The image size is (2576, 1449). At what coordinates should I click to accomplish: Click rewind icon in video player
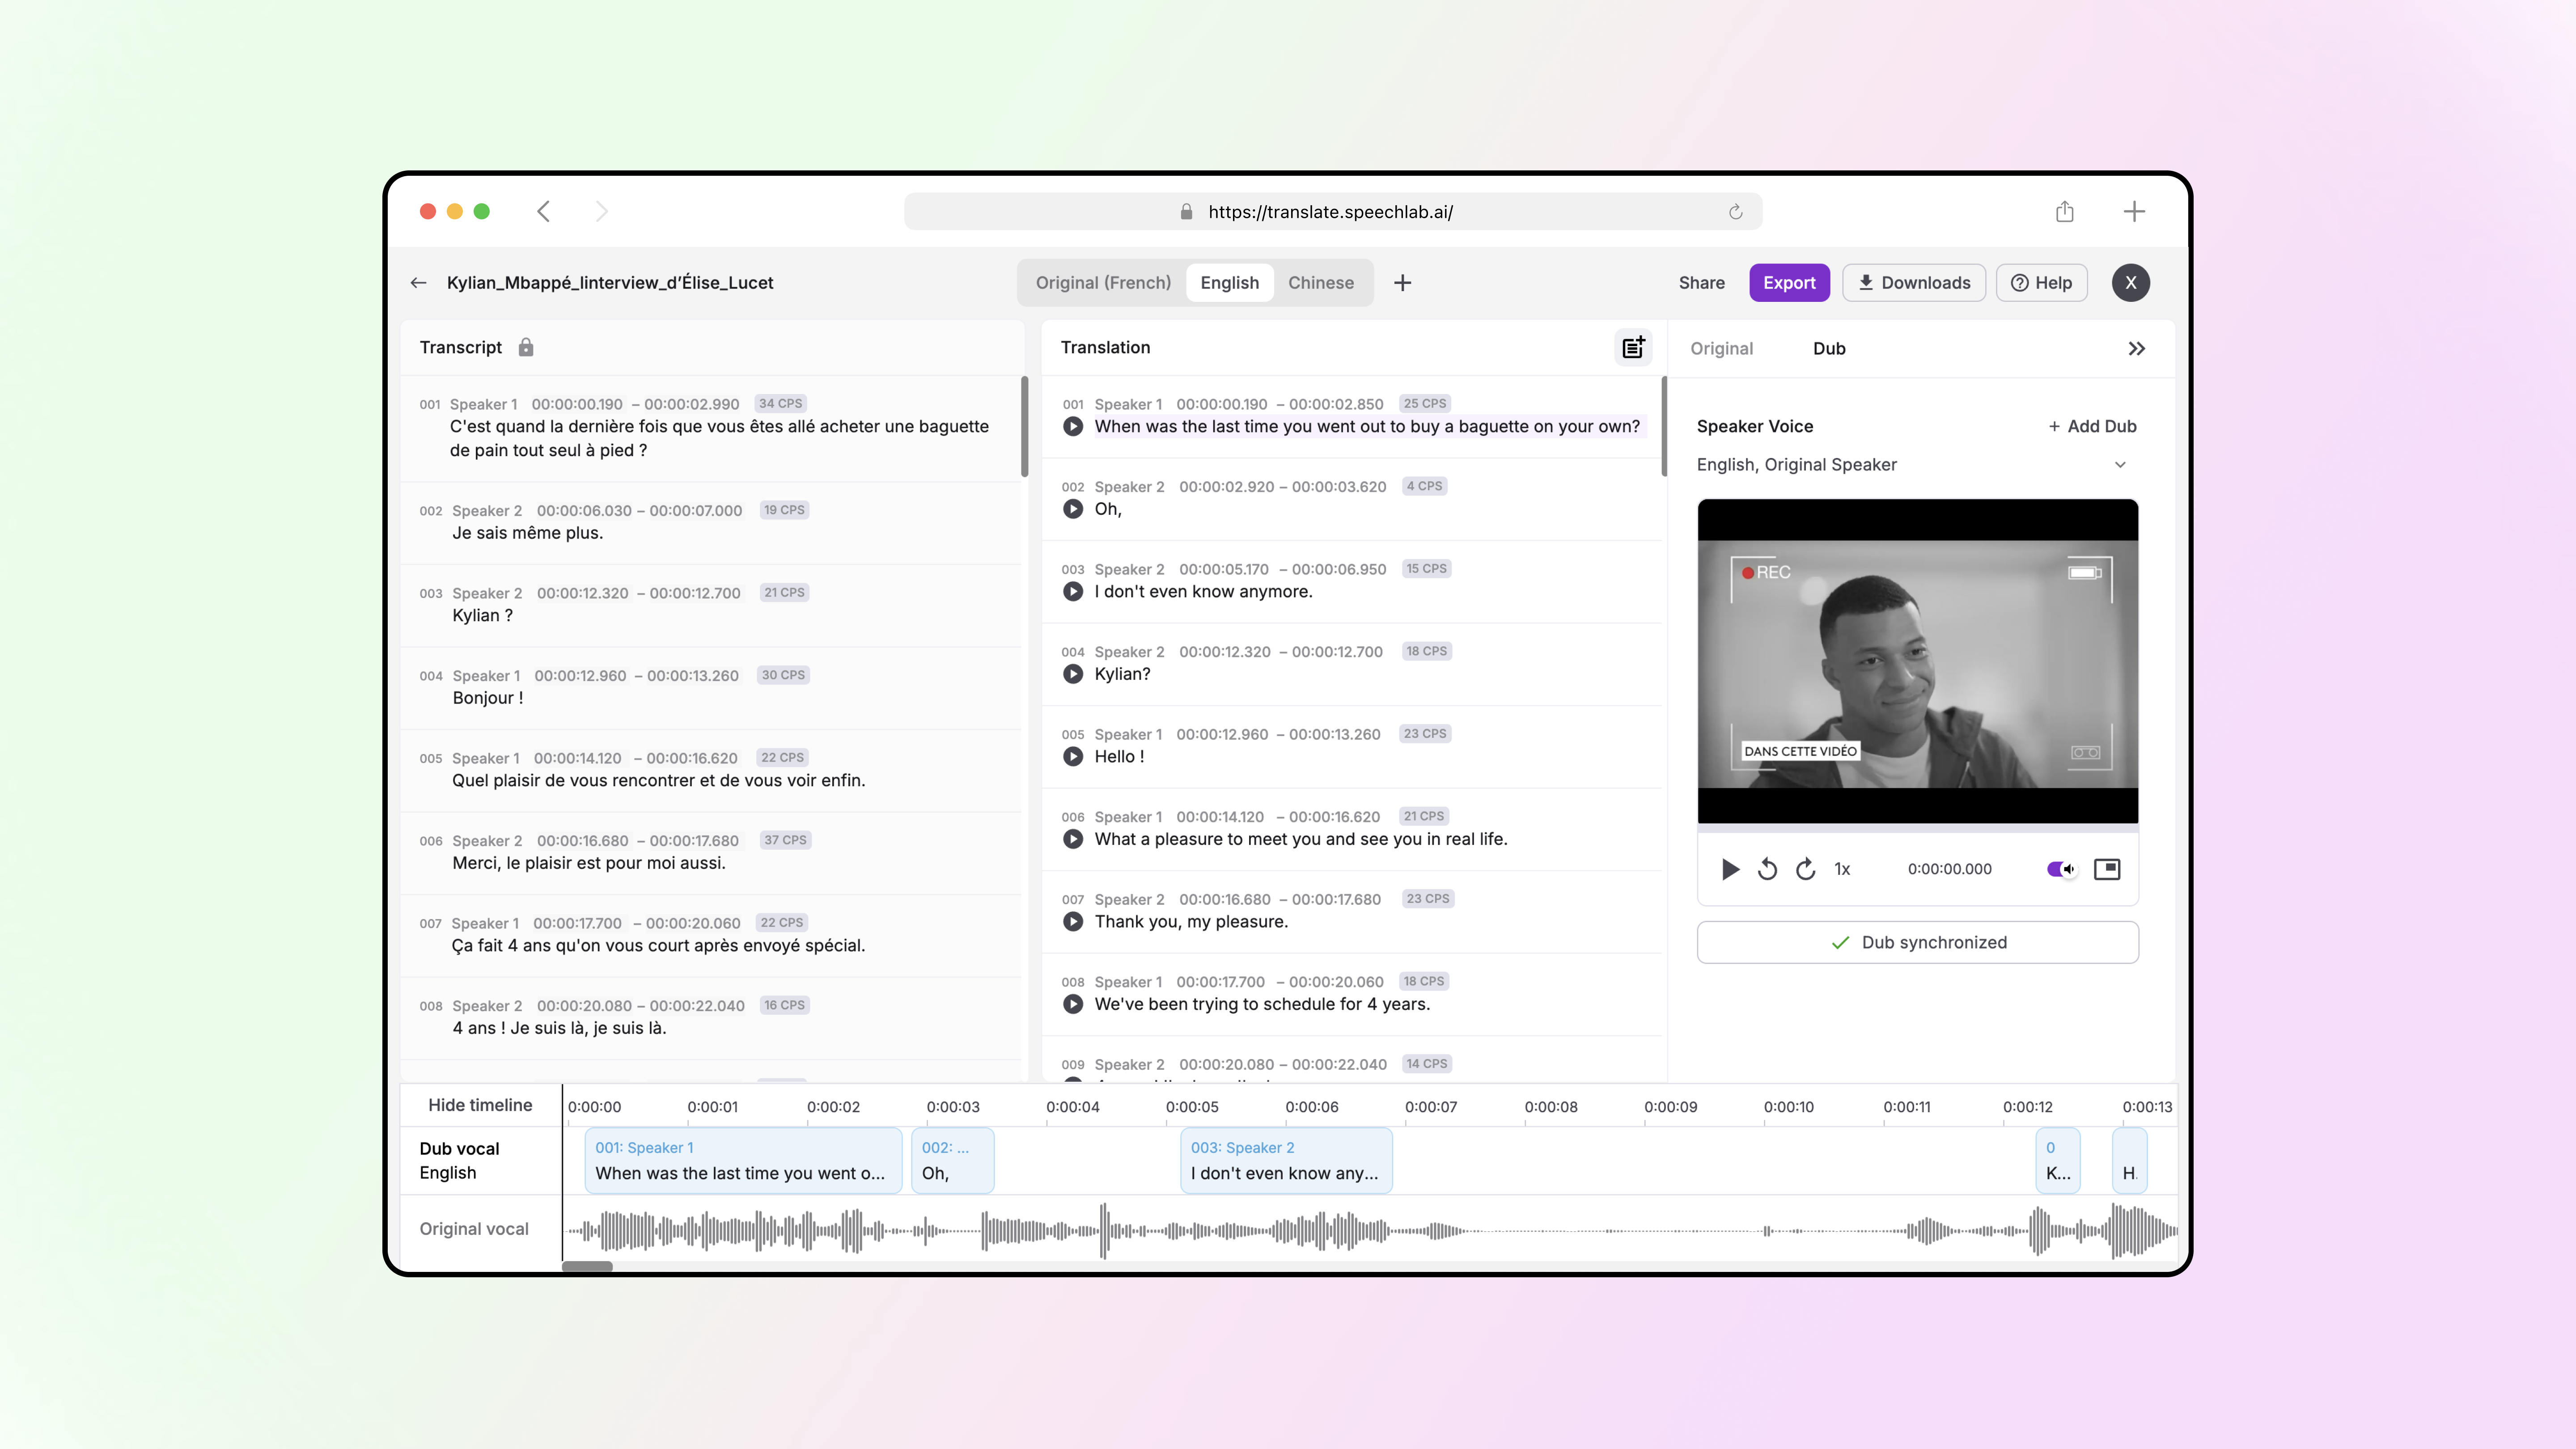(1767, 869)
